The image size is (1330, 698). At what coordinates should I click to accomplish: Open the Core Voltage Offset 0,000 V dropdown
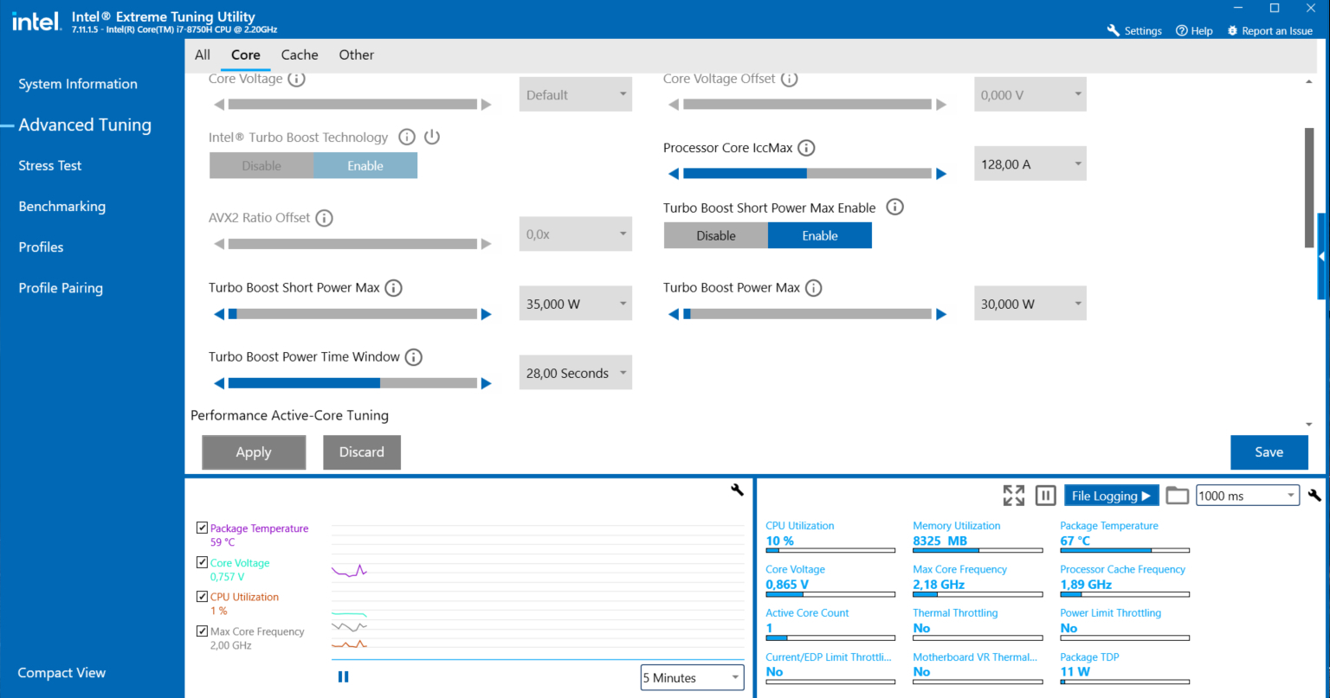pyautogui.click(x=1030, y=95)
